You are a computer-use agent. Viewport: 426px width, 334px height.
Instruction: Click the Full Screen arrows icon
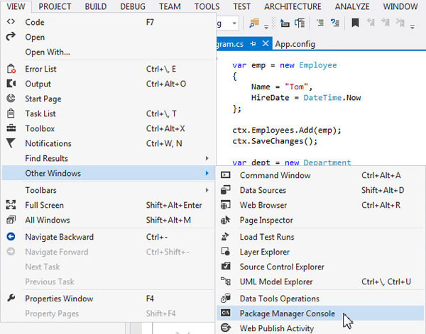(11, 205)
